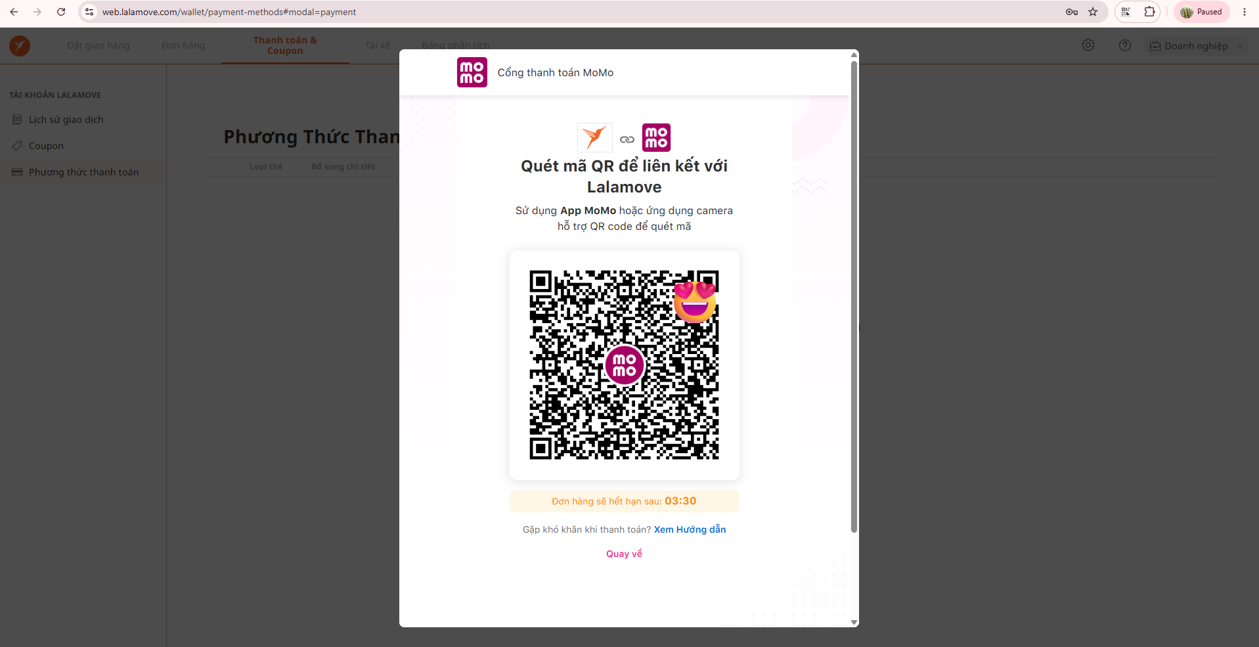The width and height of the screenshot is (1259, 647).
Task: Click the browser address bar URL
Action: (229, 12)
